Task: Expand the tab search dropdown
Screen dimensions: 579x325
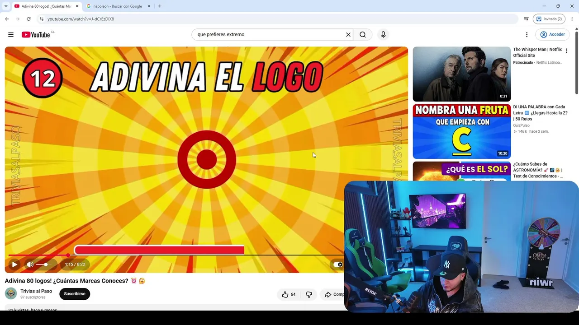Action: pos(5,6)
